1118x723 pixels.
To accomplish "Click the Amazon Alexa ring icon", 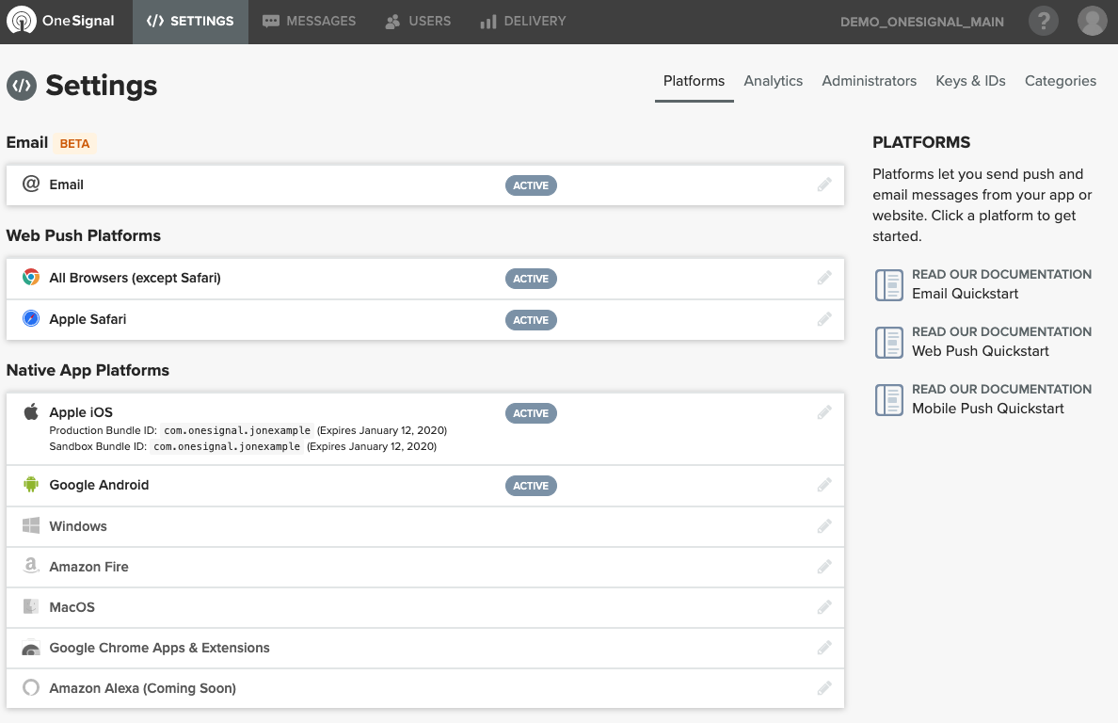I will pyautogui.click(x=31, y=687).
